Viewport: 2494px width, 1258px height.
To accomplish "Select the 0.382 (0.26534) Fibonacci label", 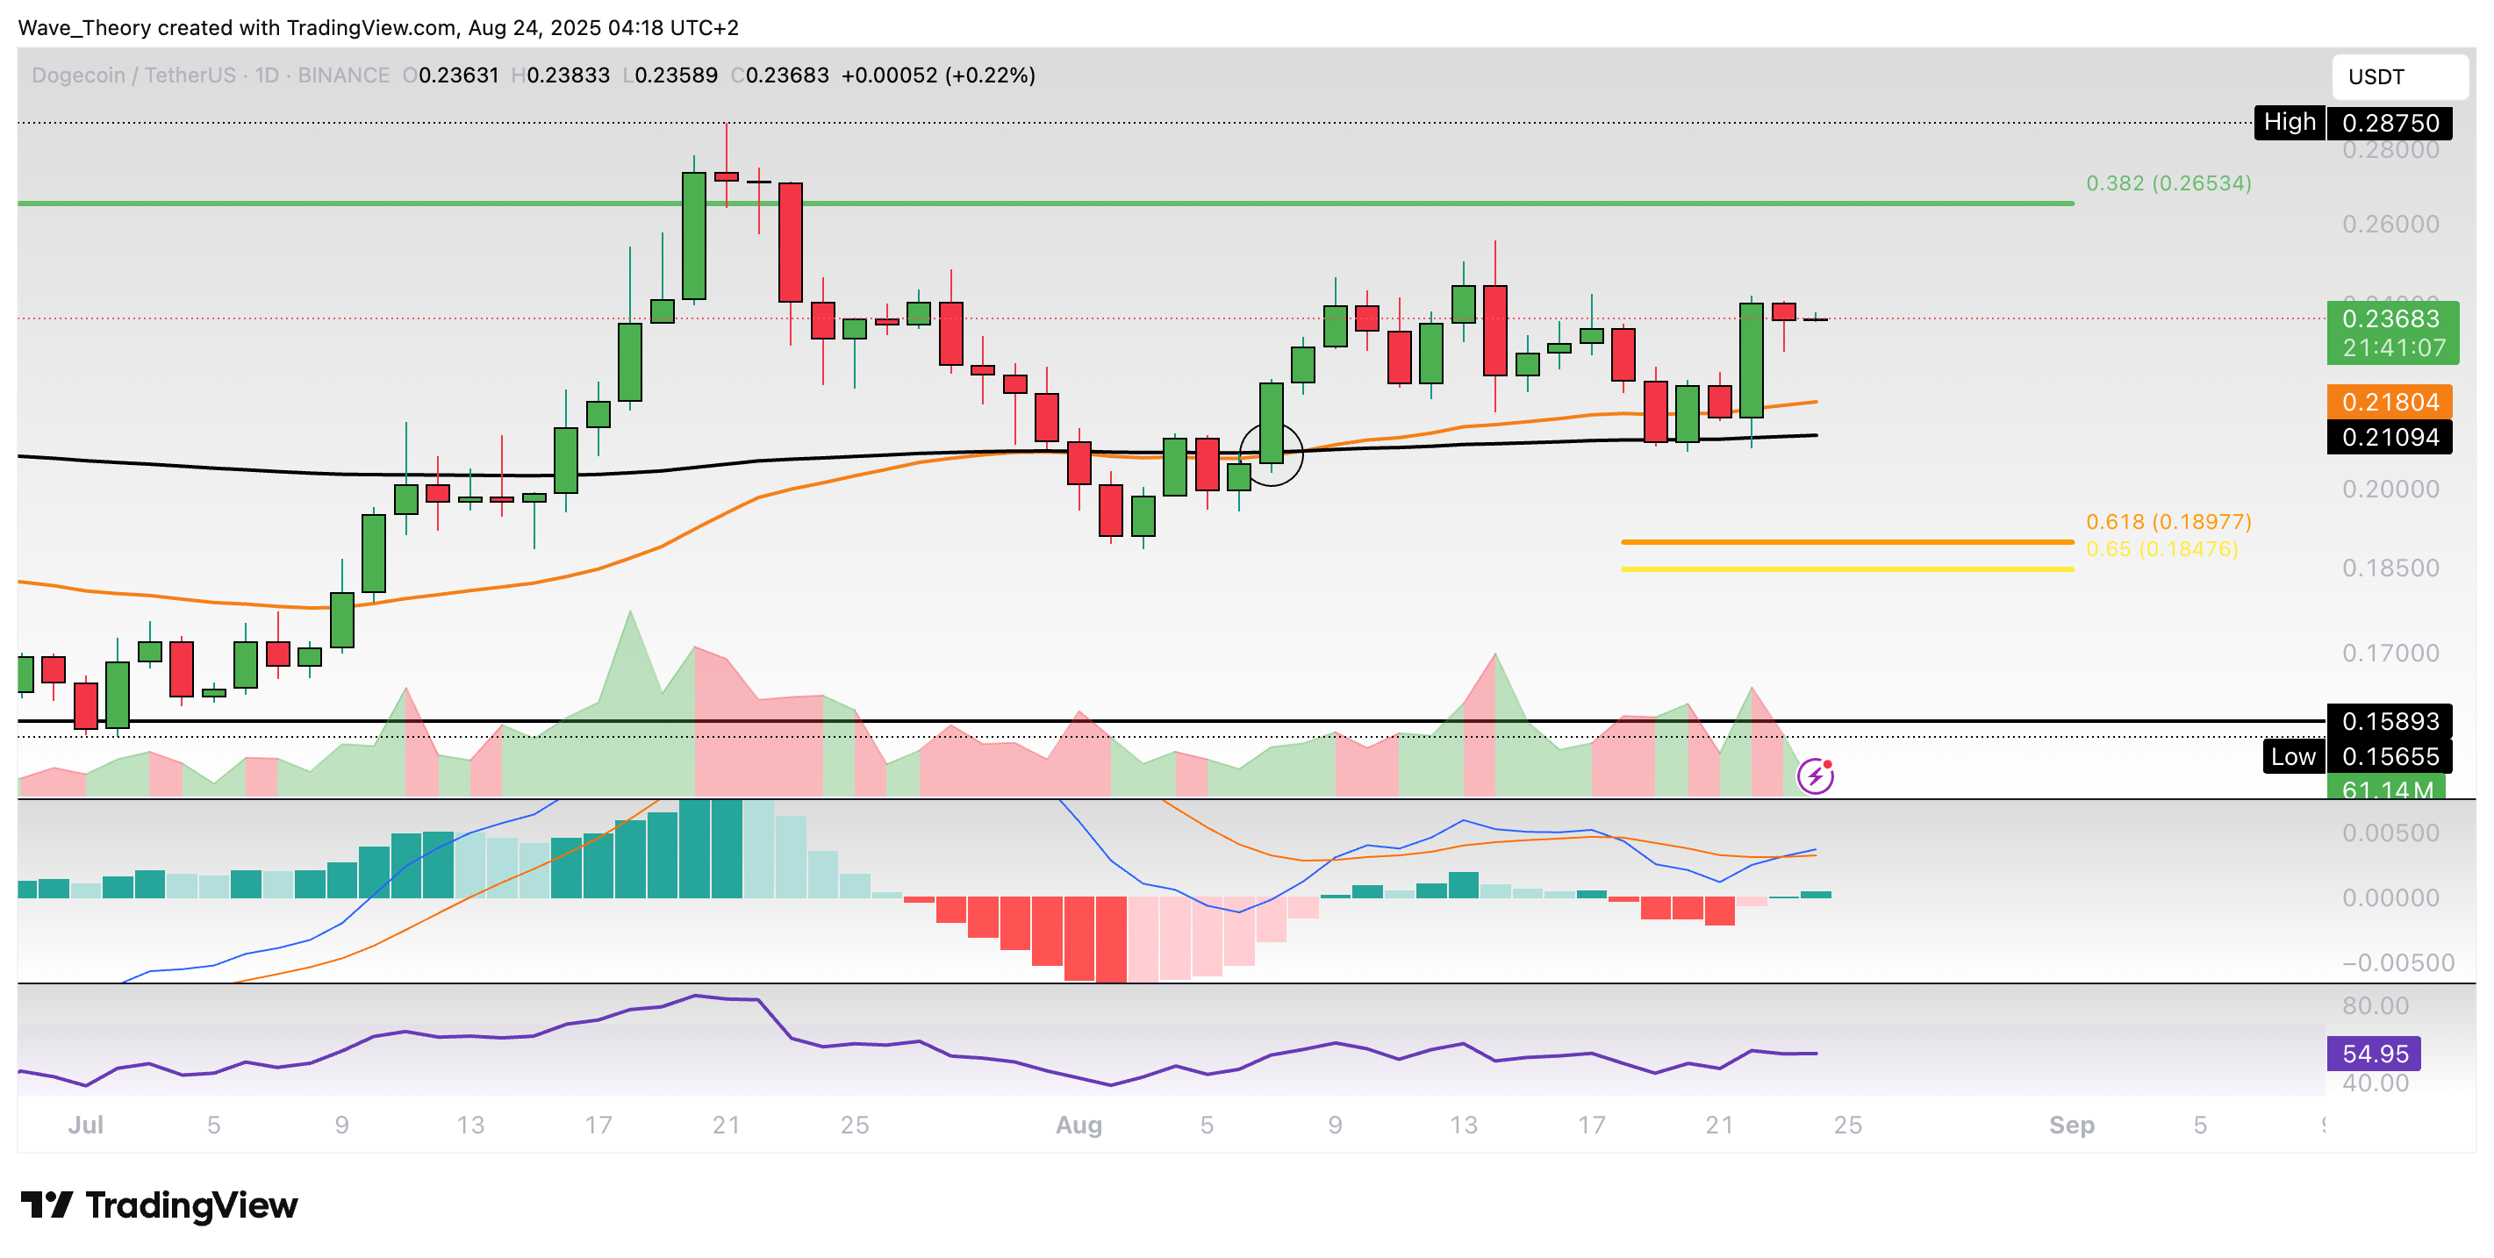I will [x=2168, y=182].
